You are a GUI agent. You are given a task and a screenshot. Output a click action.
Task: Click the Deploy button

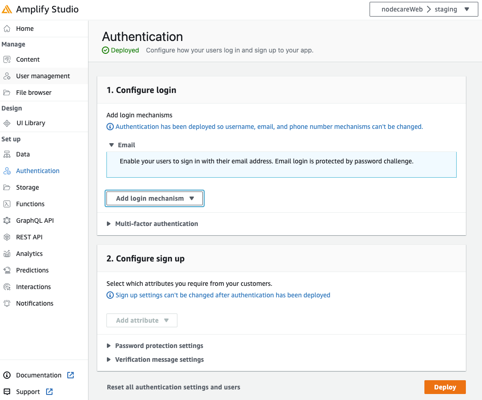[444, 387]
